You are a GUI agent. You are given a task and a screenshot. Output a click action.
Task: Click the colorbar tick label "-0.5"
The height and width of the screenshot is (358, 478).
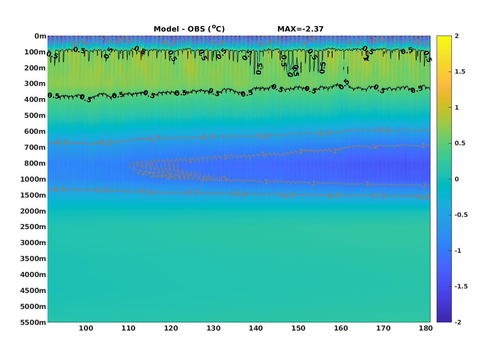coord(461,215)
